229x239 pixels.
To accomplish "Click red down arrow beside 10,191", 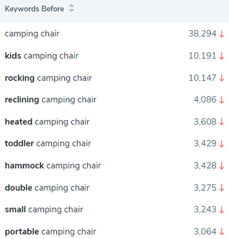I will click(x=222, y=56).
